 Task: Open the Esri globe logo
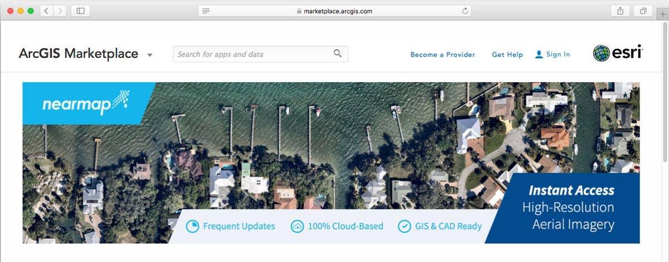601,53
